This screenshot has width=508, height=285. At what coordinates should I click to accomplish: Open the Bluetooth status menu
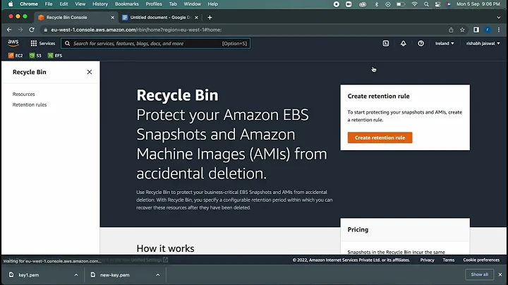[x=376, y=4]
